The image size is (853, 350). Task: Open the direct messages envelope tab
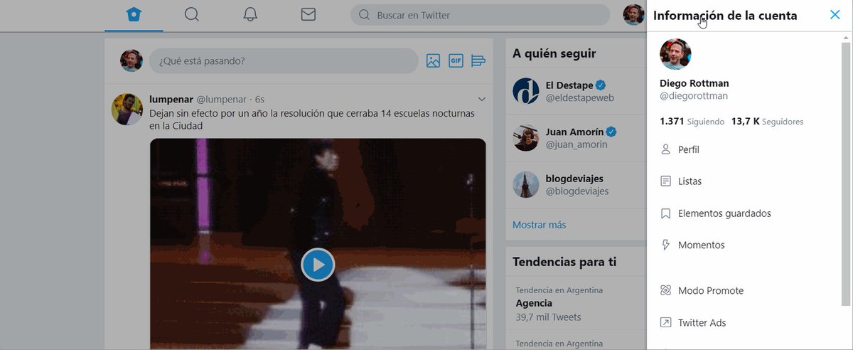point(308,15)
